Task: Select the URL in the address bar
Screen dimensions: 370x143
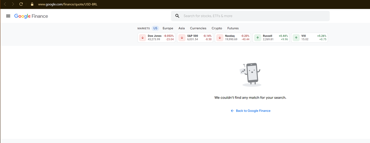Action: 68,4
